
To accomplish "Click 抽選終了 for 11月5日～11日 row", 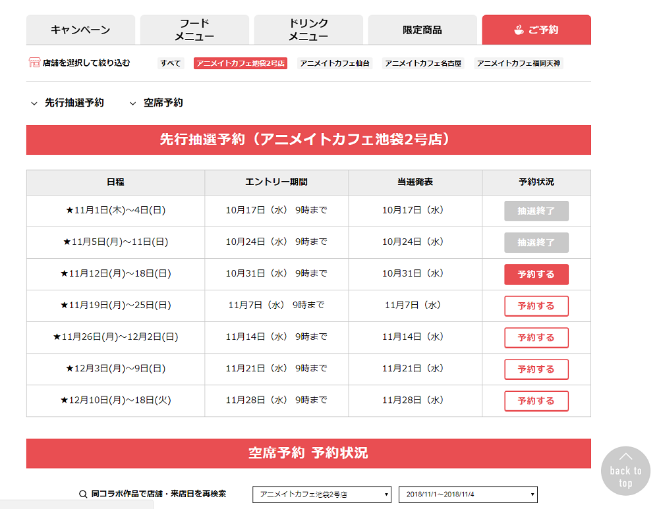I will 536,243.
